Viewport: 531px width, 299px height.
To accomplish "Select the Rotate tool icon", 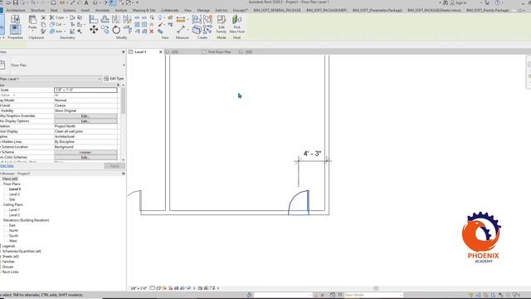I will (116, 30).
